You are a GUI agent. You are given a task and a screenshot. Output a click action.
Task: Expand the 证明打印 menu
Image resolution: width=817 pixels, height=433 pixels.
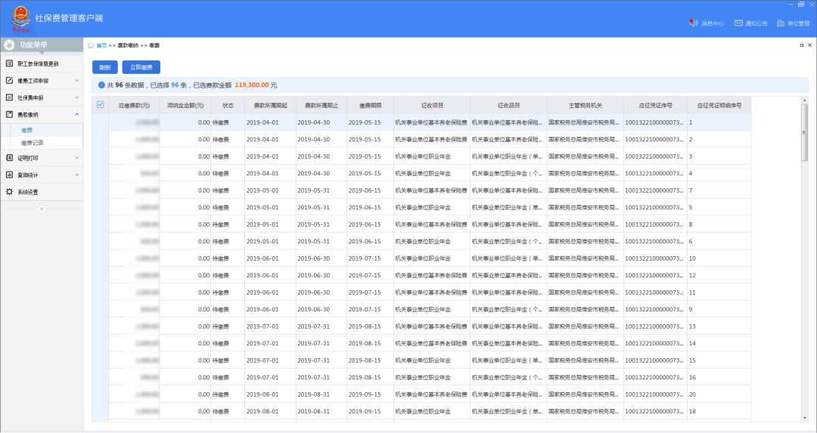[76, 158]
